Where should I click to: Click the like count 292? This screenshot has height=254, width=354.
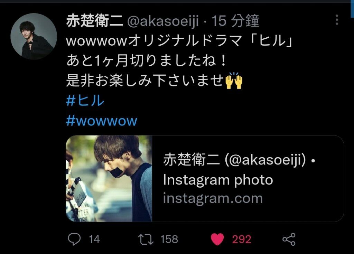(x=242, y=239)
